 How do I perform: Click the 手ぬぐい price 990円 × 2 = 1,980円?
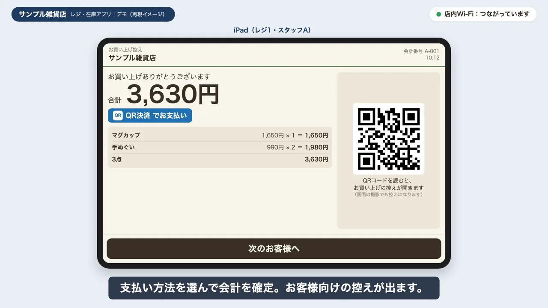tap(297, 147)
